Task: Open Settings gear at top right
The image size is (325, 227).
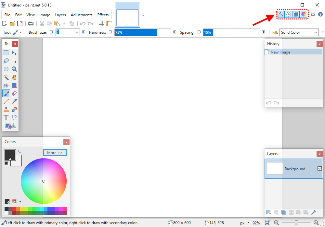Action: pyautogui.click(x=313, y=14)
